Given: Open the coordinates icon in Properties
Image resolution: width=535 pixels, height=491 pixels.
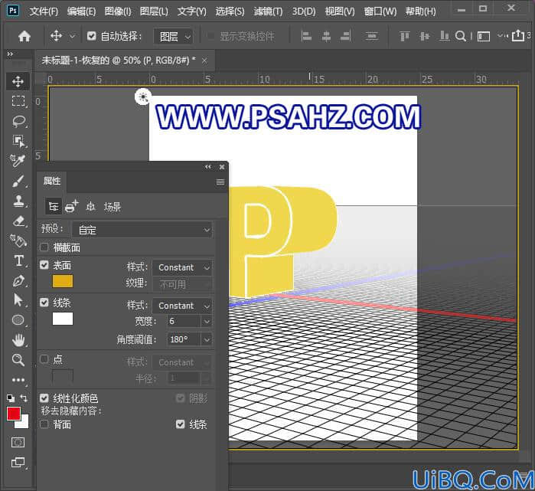Looking at the screenshot, I should point(90,206).
